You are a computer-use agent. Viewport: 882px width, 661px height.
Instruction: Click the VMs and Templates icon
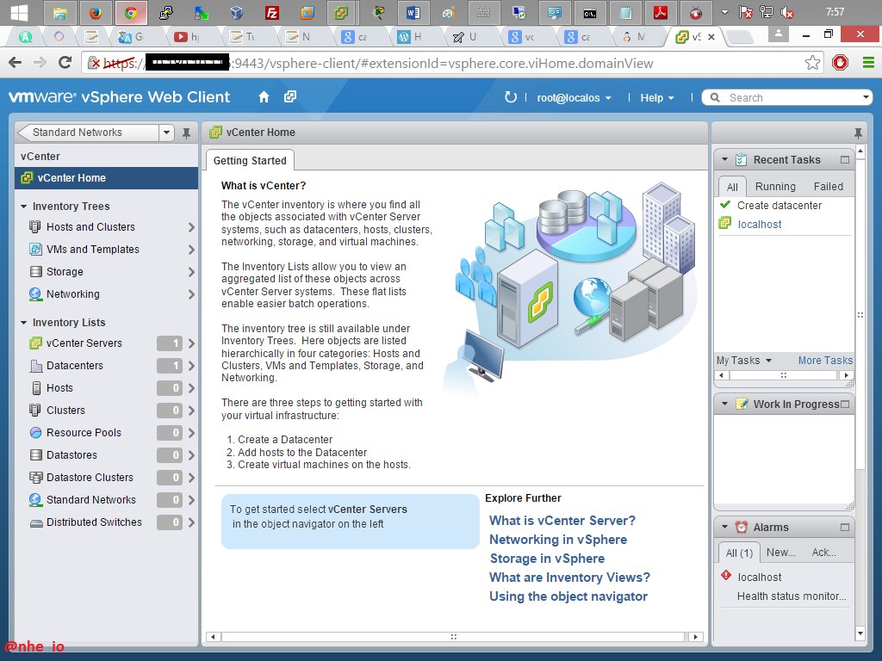point(35,250)
